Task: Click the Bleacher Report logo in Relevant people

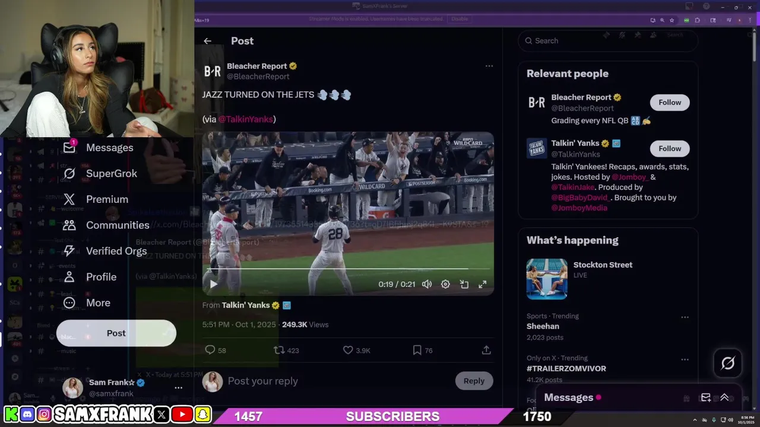Action: tap(537, 103)
